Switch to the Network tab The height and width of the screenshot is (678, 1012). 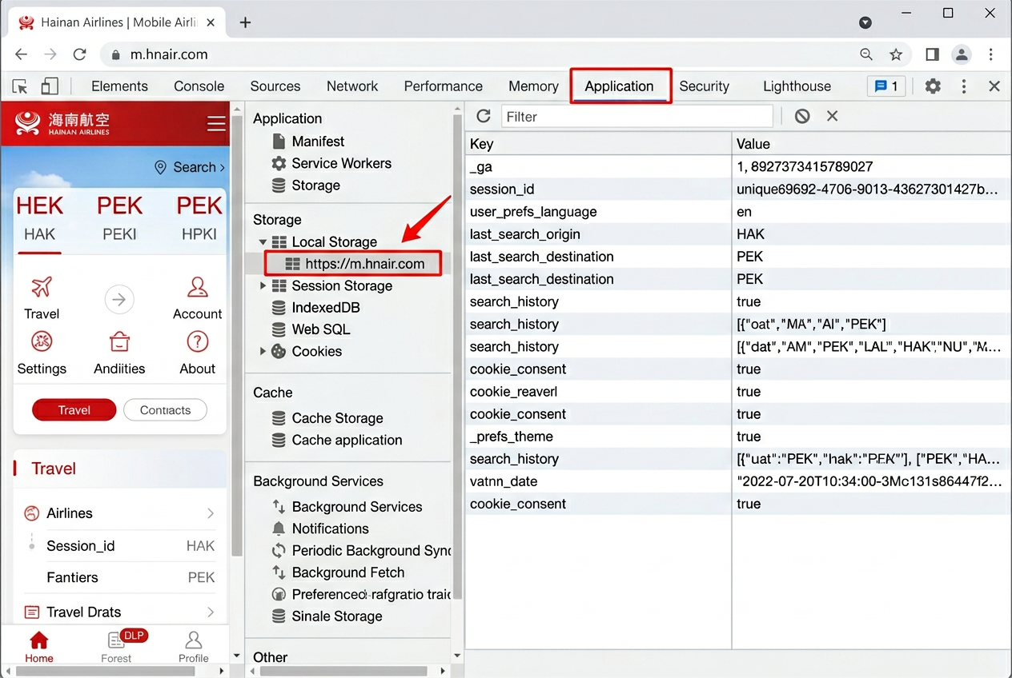(352, 86)
